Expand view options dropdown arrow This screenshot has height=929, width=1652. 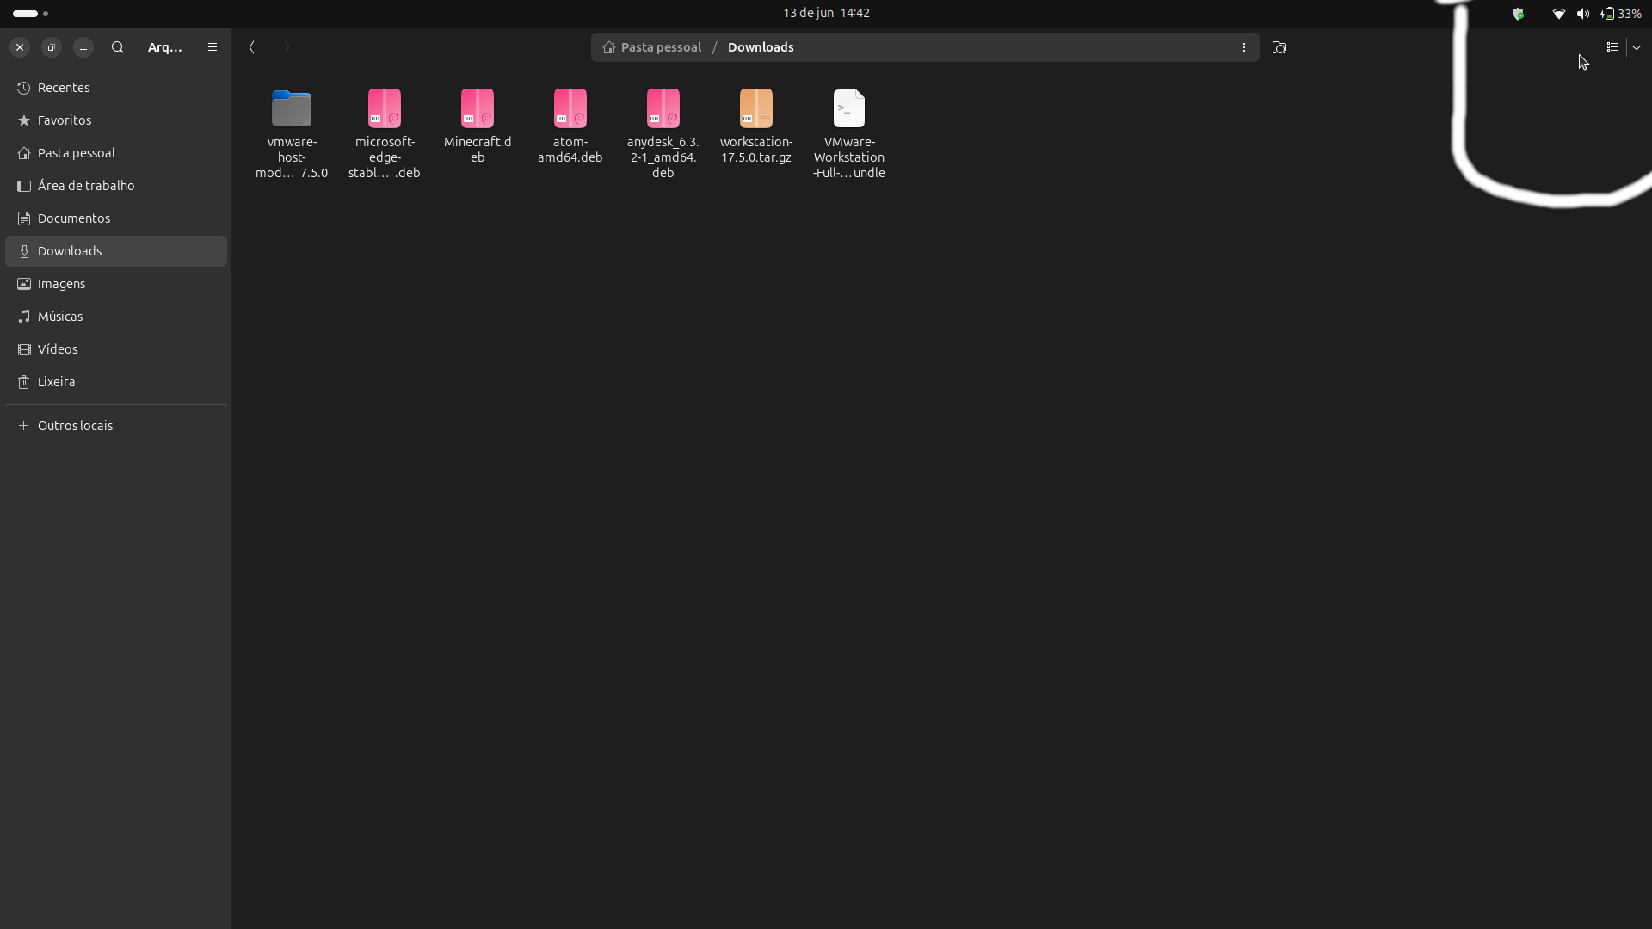tap(1637, 47)
